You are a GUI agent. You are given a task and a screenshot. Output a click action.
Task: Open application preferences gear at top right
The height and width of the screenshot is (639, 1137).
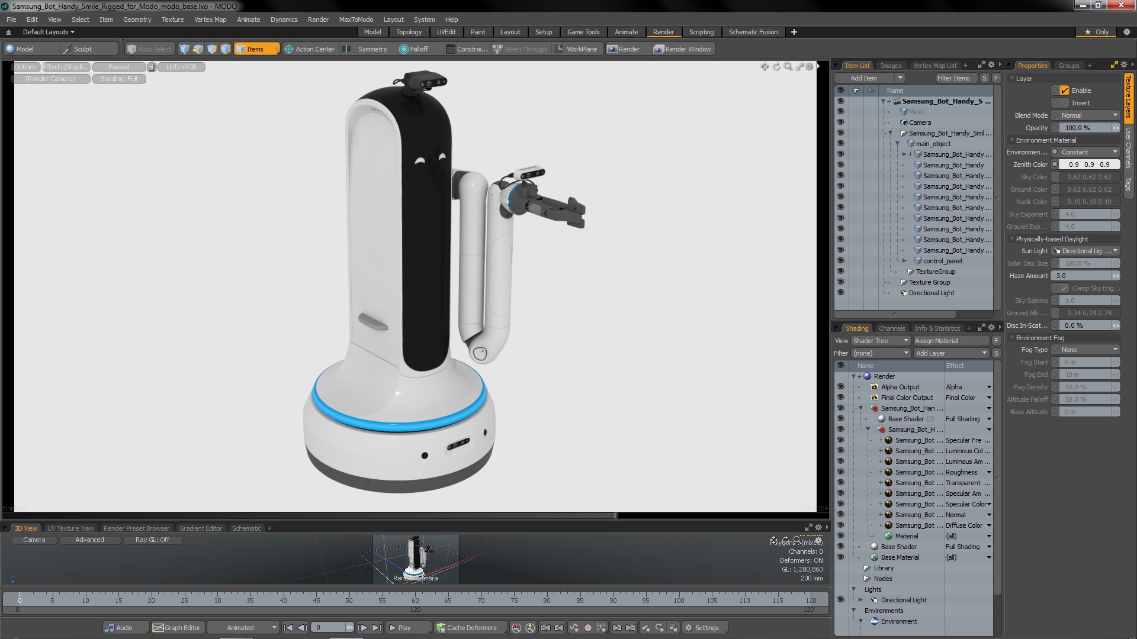click(1126, 32)
